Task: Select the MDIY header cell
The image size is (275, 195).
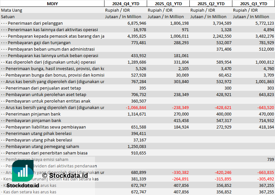Action: 52,4
